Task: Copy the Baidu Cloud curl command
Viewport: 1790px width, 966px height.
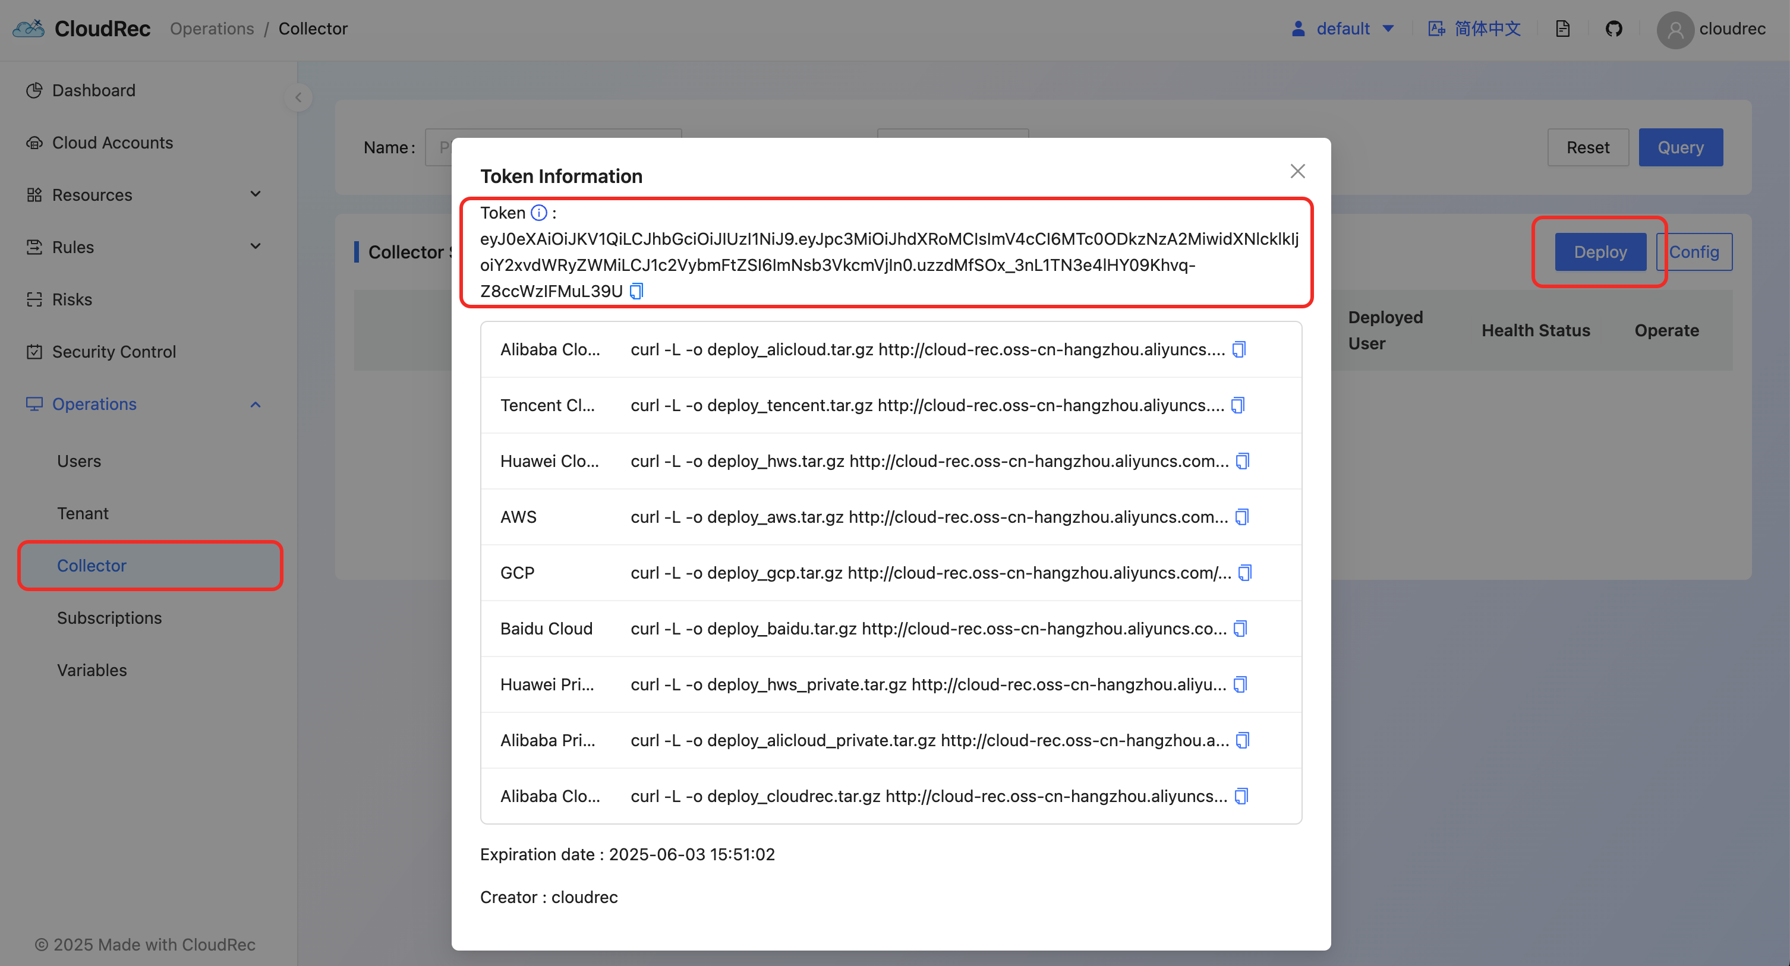Action: tap(1240, 629)
